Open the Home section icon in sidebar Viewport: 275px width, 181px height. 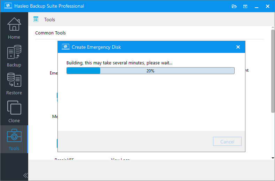click(x=14, y=24)
